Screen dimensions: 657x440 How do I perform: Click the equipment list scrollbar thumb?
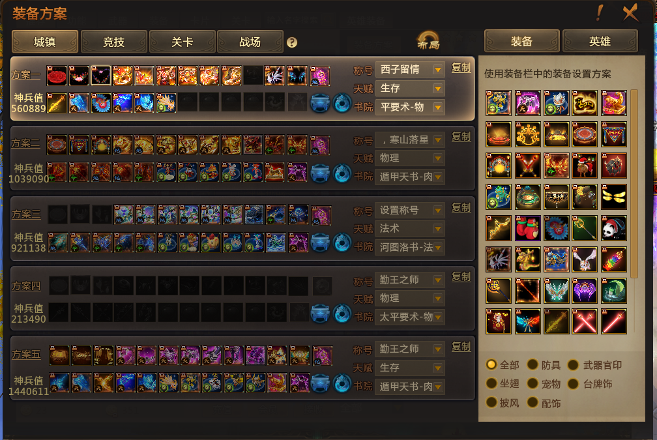click(634, 184)
